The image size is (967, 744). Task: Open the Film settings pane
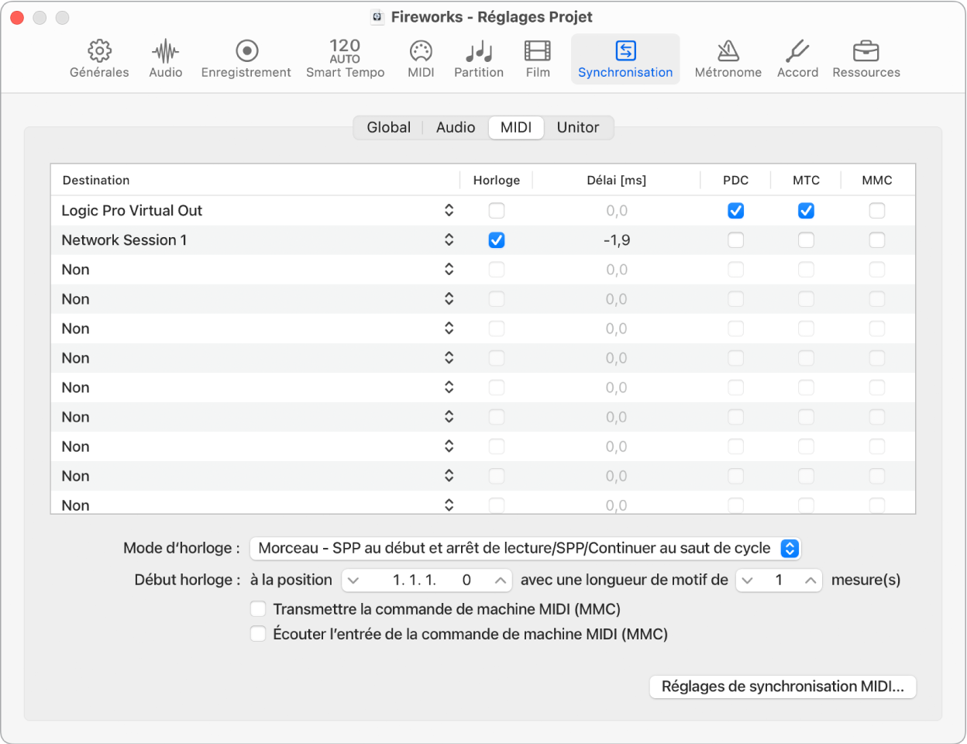click(x=537, y=58)
